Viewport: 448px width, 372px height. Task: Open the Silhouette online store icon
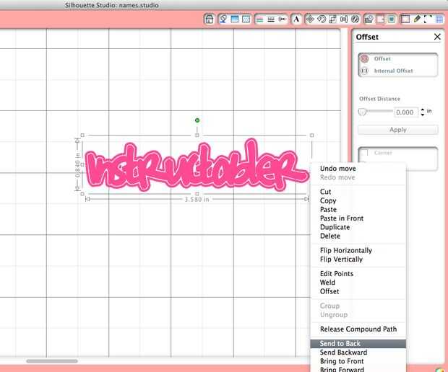[209, 19]
